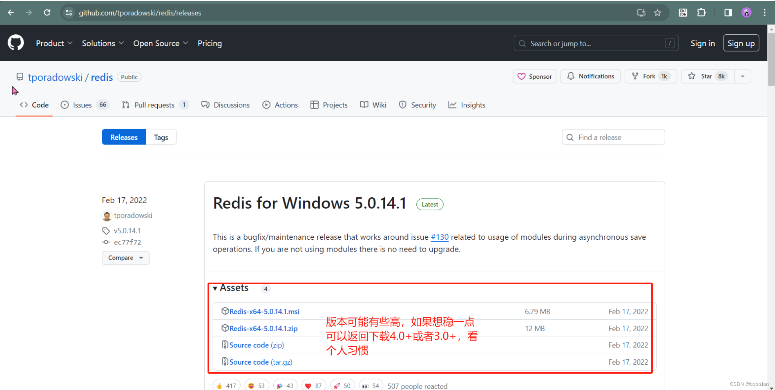Open the Wiki tab

373,105
